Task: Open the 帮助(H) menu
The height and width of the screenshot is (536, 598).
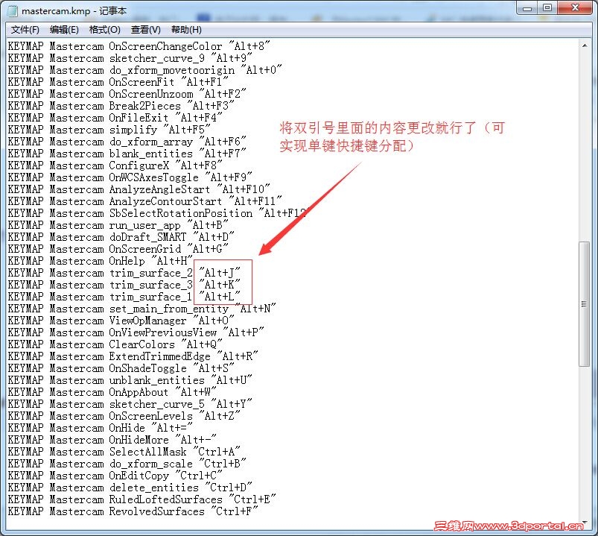Action: 186,30
